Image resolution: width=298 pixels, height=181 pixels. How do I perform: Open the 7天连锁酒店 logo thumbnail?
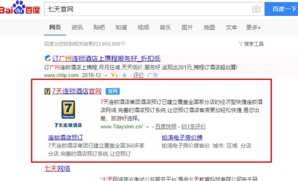pyautogui.click(x=68, y=114)
